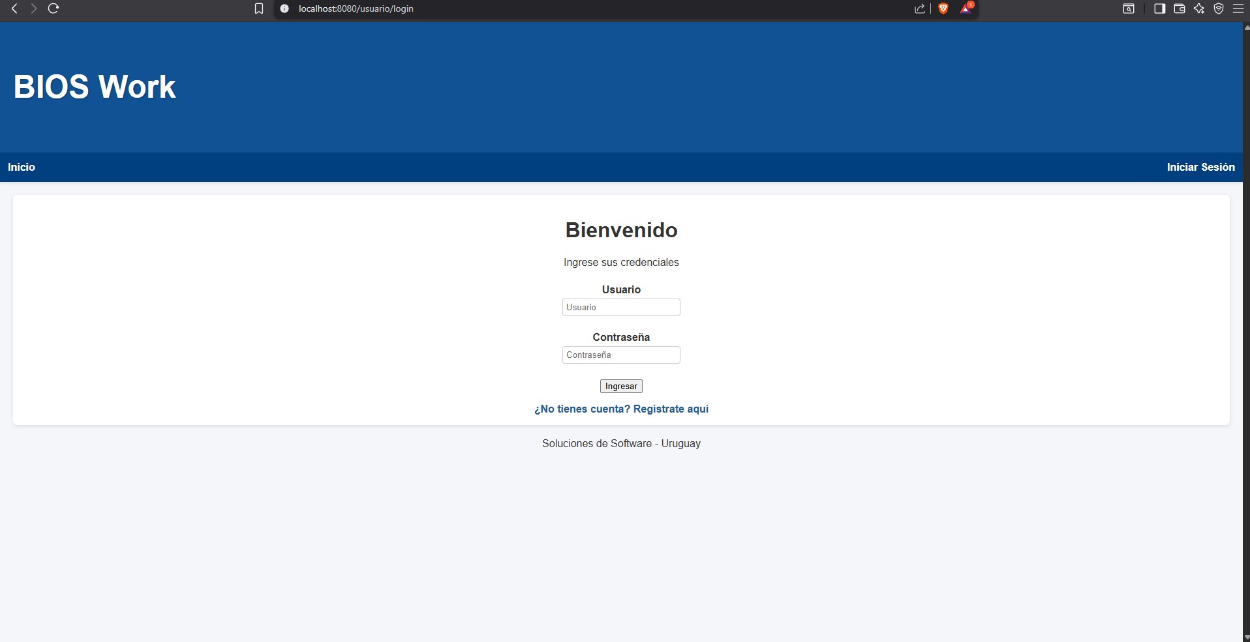
Task: Focus the Usuario input field
Action: click(x=621, y=307)
